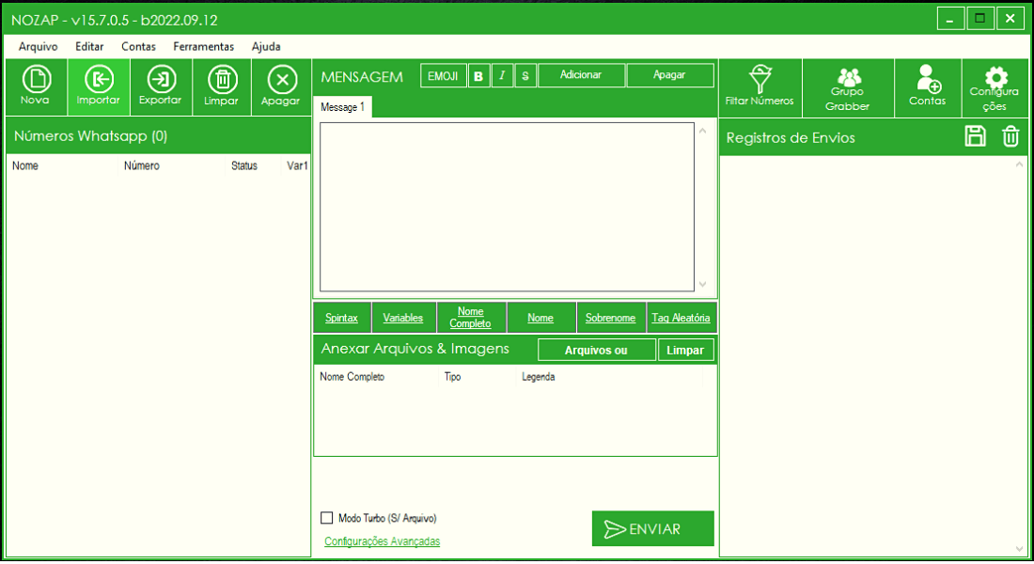Click the ENVIAR send button

coord(653,528)
